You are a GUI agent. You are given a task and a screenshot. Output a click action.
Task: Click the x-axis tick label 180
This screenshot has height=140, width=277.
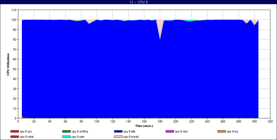click(160, 121)
